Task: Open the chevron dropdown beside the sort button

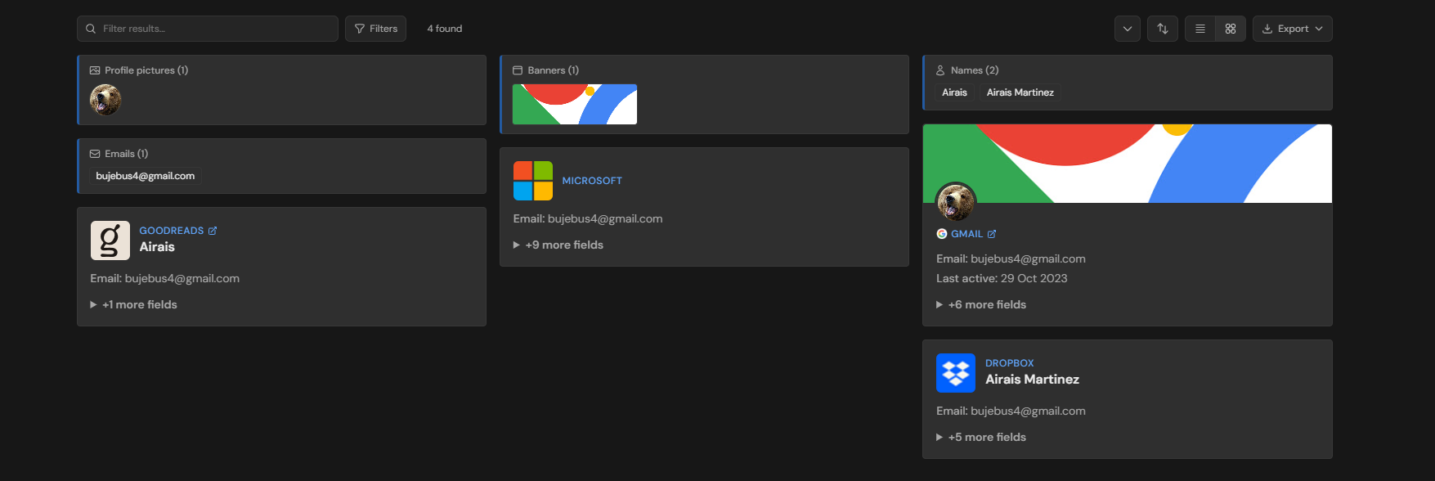Action: [1128, 29]
